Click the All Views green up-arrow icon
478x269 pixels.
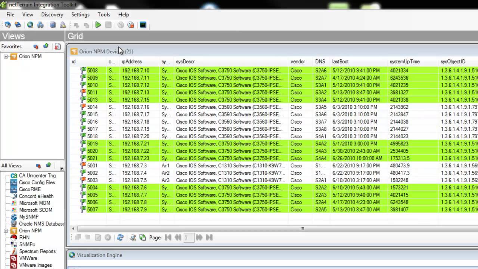pyautogui.click(x=48, y=166)
